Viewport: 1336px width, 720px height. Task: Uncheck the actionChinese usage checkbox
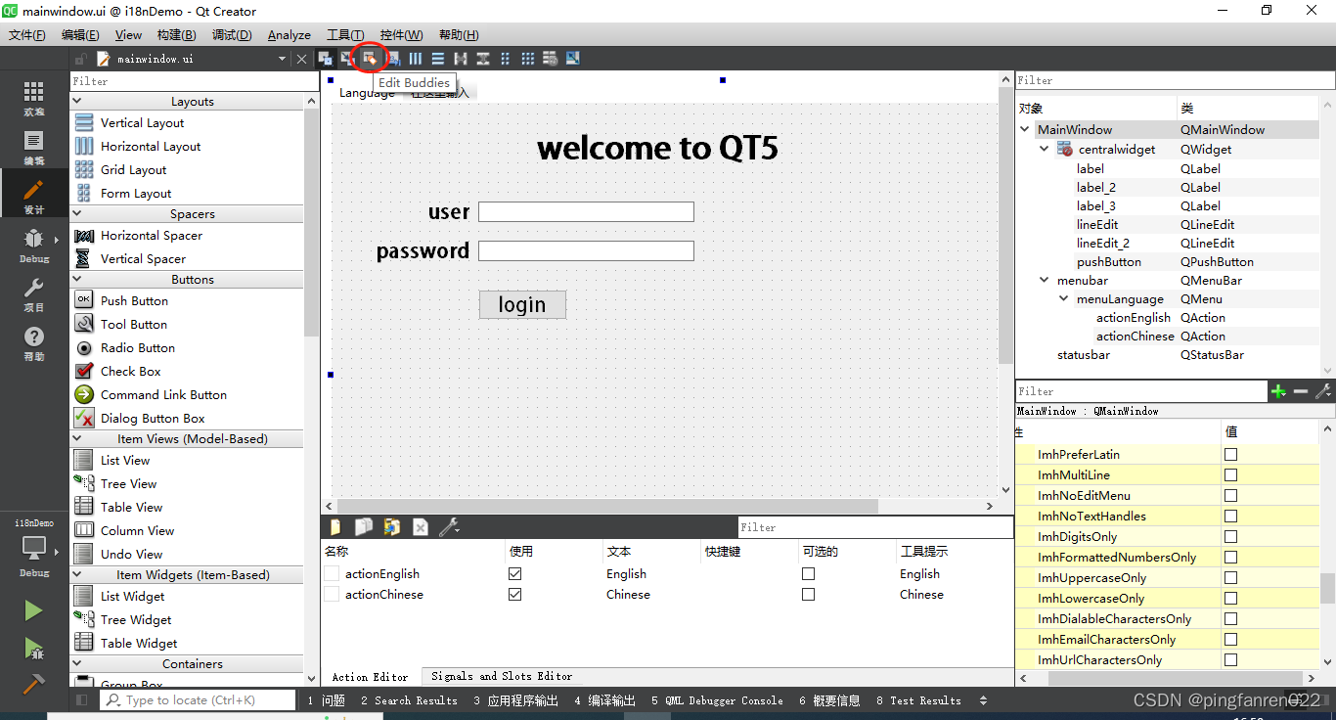[x=514, y=594]
